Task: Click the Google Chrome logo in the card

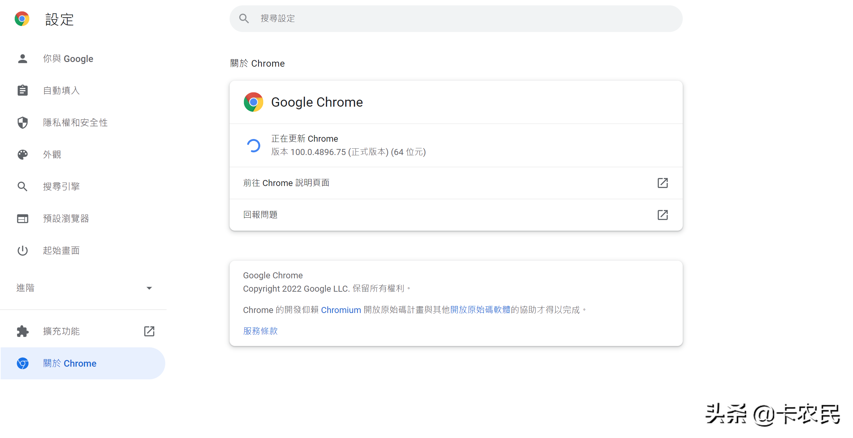Action: tap(254, 102)
